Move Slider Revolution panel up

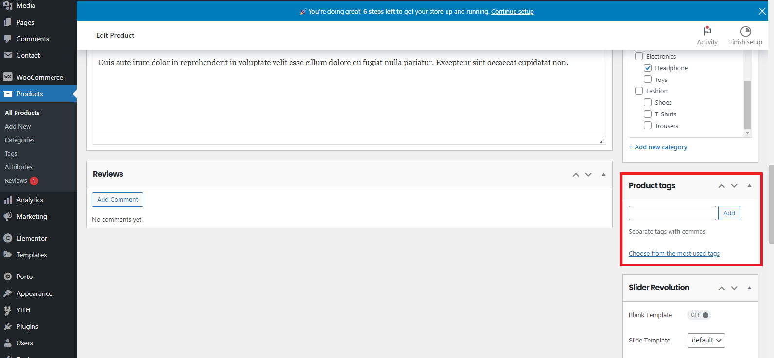(x=722, y=288)
